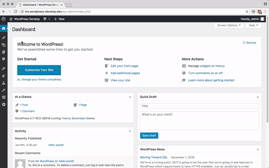Click the globe extension icon beside the star
The width and height of the screenshot is (269, 168).
(x=253, y=12)
